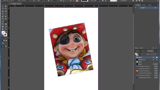The height and width of the screenshot is (90, 160).
Task: Select the Content Placer tool
Action: pyautogui.click(x=6, y=11)
